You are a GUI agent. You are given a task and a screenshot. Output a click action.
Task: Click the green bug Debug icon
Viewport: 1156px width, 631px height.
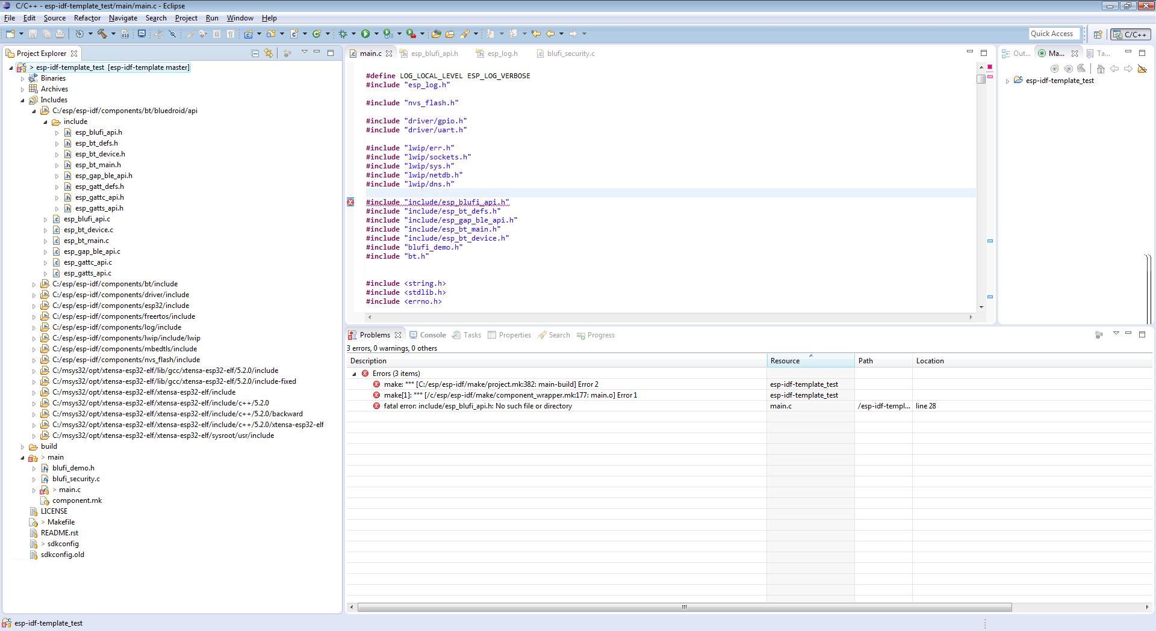click(343, 34)
